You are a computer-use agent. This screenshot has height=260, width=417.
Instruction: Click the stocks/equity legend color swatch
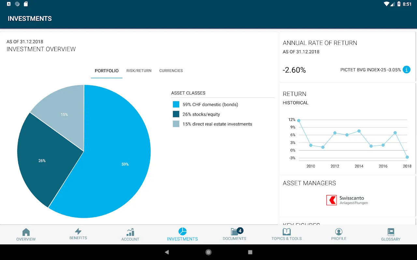[176, 114]
